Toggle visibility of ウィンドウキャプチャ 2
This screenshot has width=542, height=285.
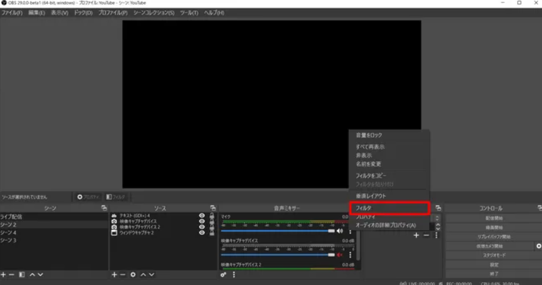[202, 232]
